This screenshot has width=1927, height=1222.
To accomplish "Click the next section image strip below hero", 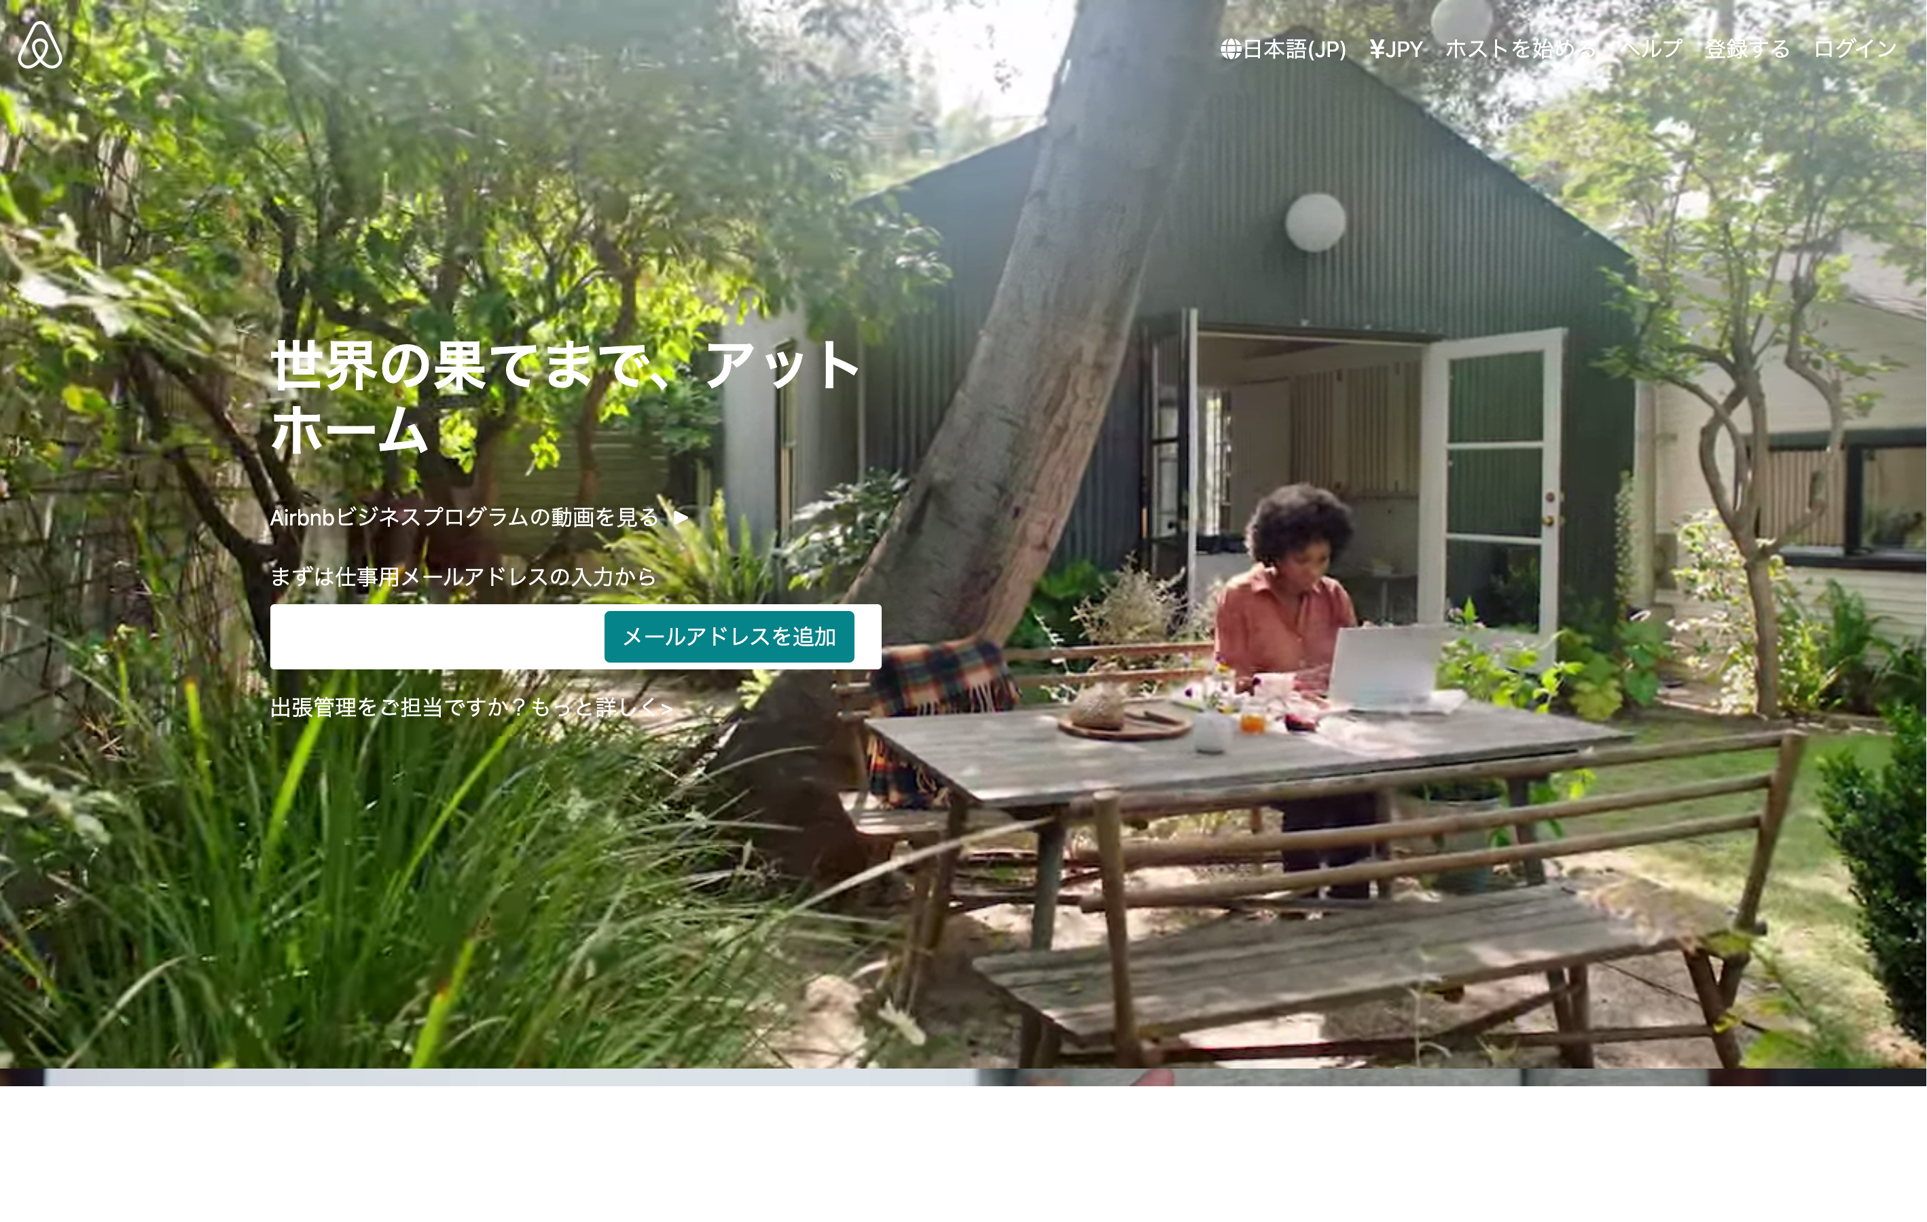I will pyautogui.click(x=963, y=1077).
